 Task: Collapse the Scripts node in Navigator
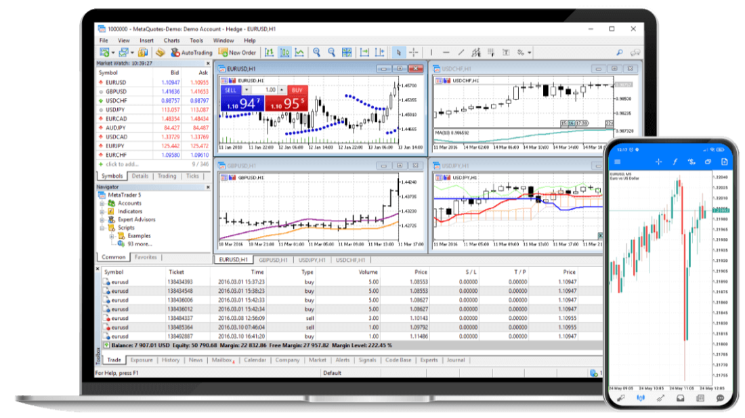tap(102, 228)
